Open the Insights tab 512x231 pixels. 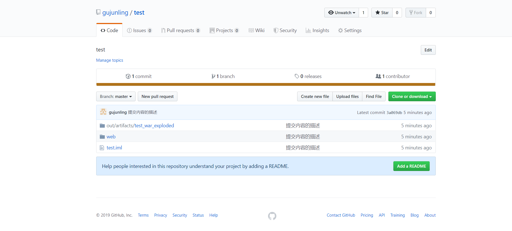pyautogui.click(x=317, y=30)
